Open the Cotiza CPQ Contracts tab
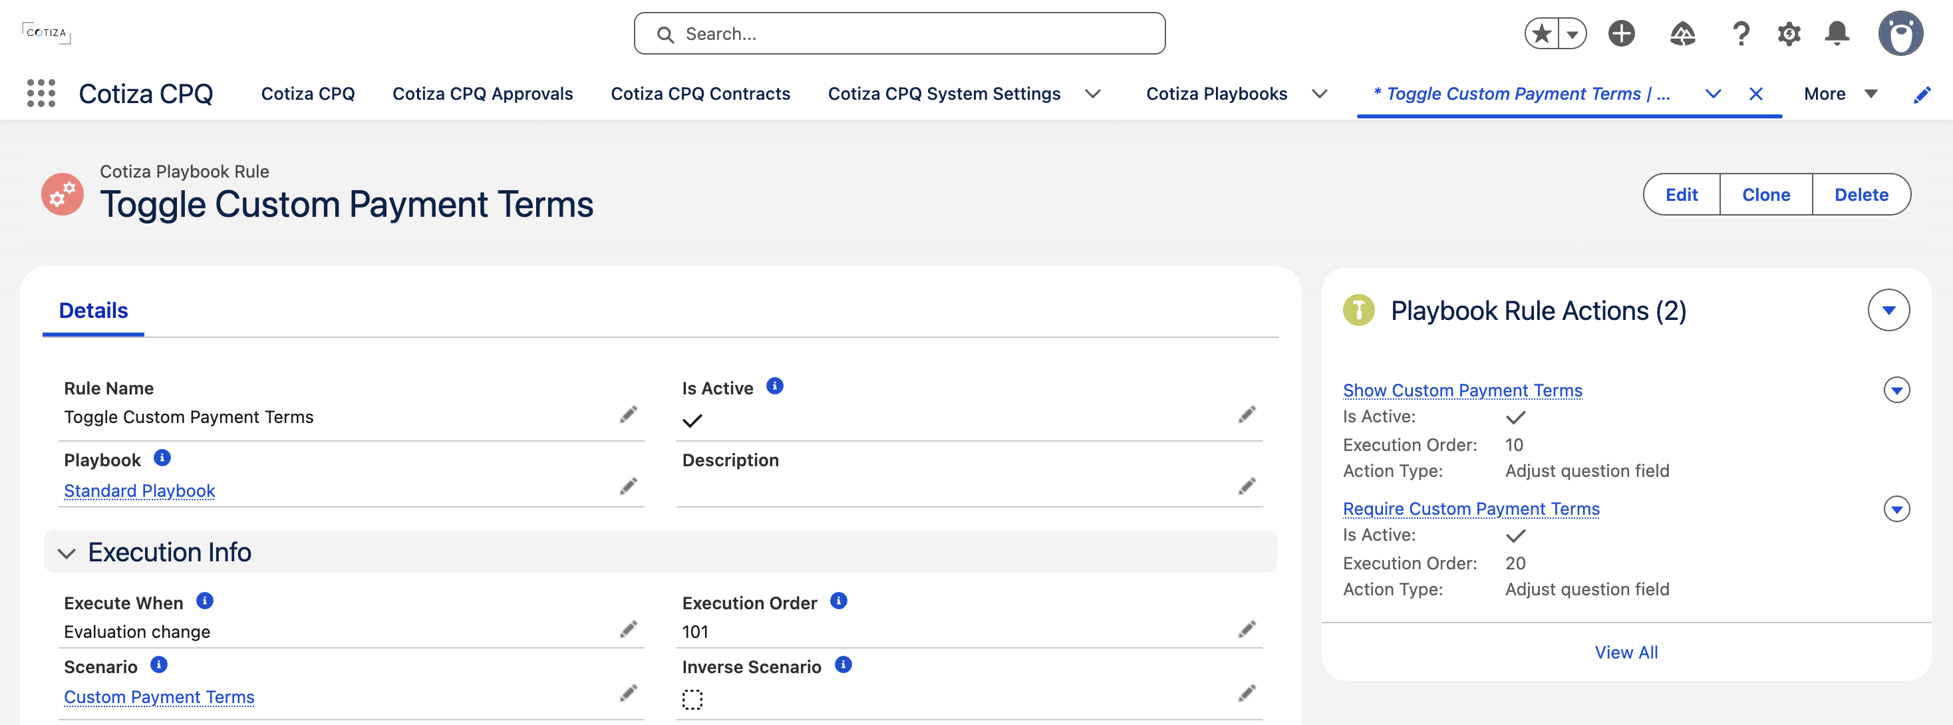The image size is (1953, 725). coord(700,93)
